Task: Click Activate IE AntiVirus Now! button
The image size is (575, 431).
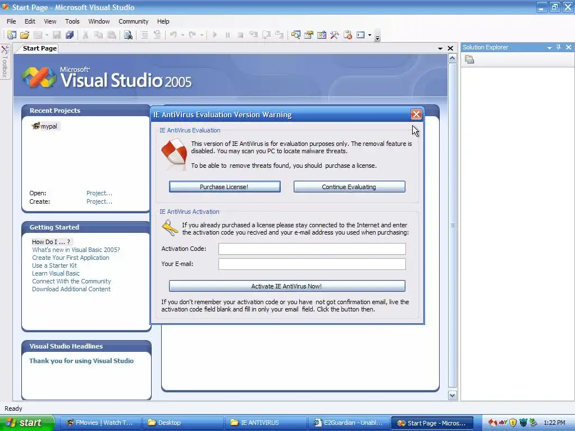Action: 287,286
